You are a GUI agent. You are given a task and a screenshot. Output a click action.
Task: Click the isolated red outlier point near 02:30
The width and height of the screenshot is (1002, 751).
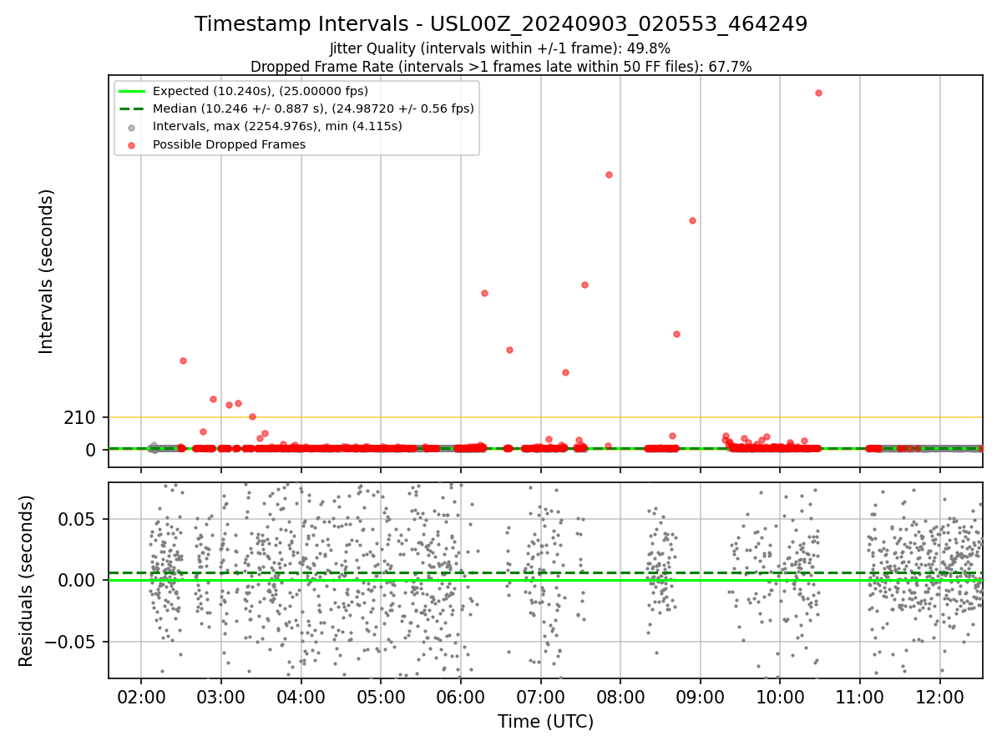click(x=183, y=360)
